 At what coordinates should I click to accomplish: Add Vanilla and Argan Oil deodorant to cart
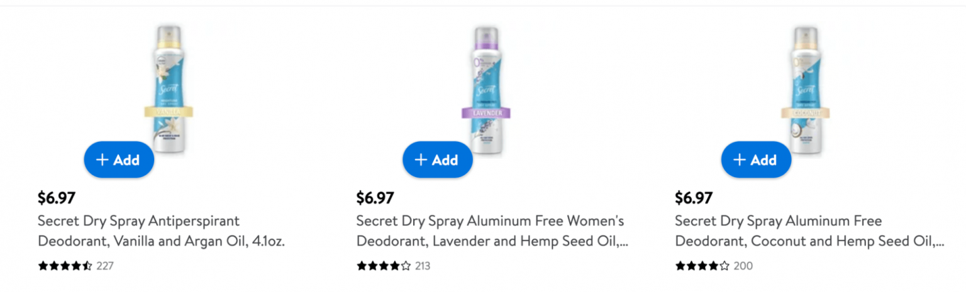118,160
